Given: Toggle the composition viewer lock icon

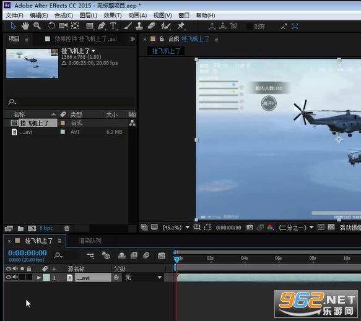Looking at the screenshot, I should (x=162, y=39).
